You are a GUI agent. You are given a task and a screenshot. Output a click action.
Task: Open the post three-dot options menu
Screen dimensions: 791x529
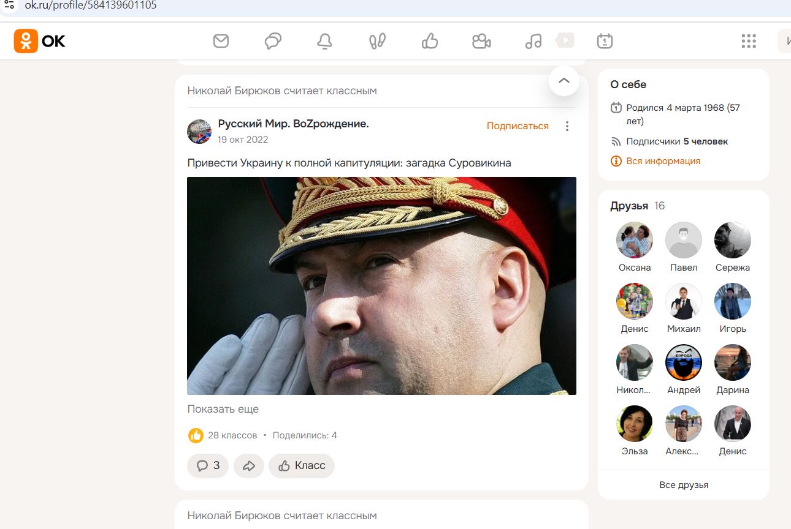point(567,126)
